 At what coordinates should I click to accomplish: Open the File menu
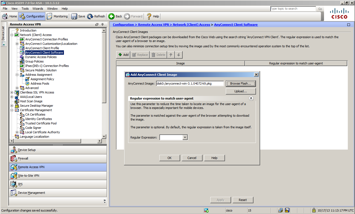coord(5,9)
